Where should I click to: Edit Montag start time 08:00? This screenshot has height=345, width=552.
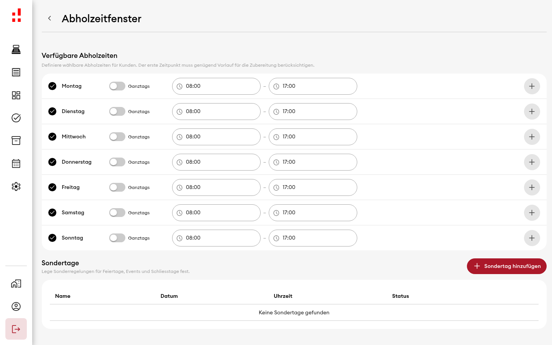216,86
